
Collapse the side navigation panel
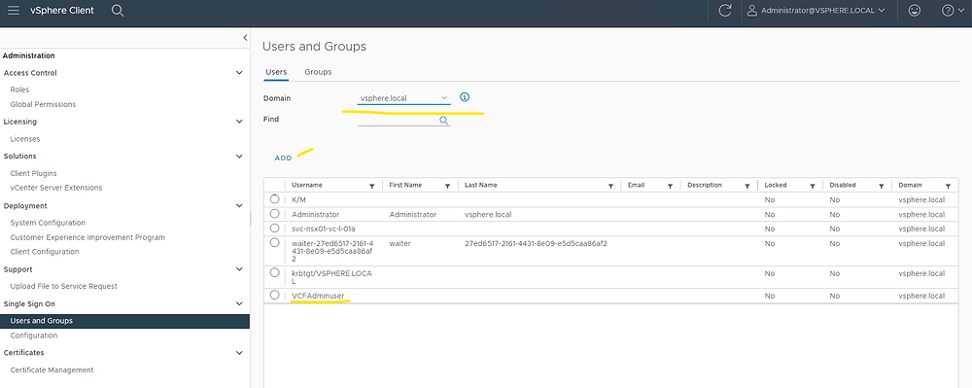coord(245,38)
